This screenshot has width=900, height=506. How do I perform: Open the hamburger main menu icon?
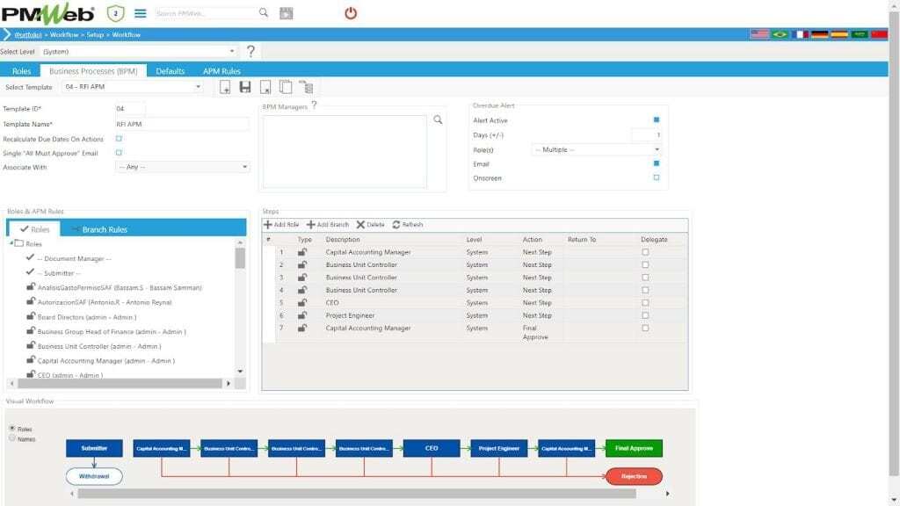(140, 13)
